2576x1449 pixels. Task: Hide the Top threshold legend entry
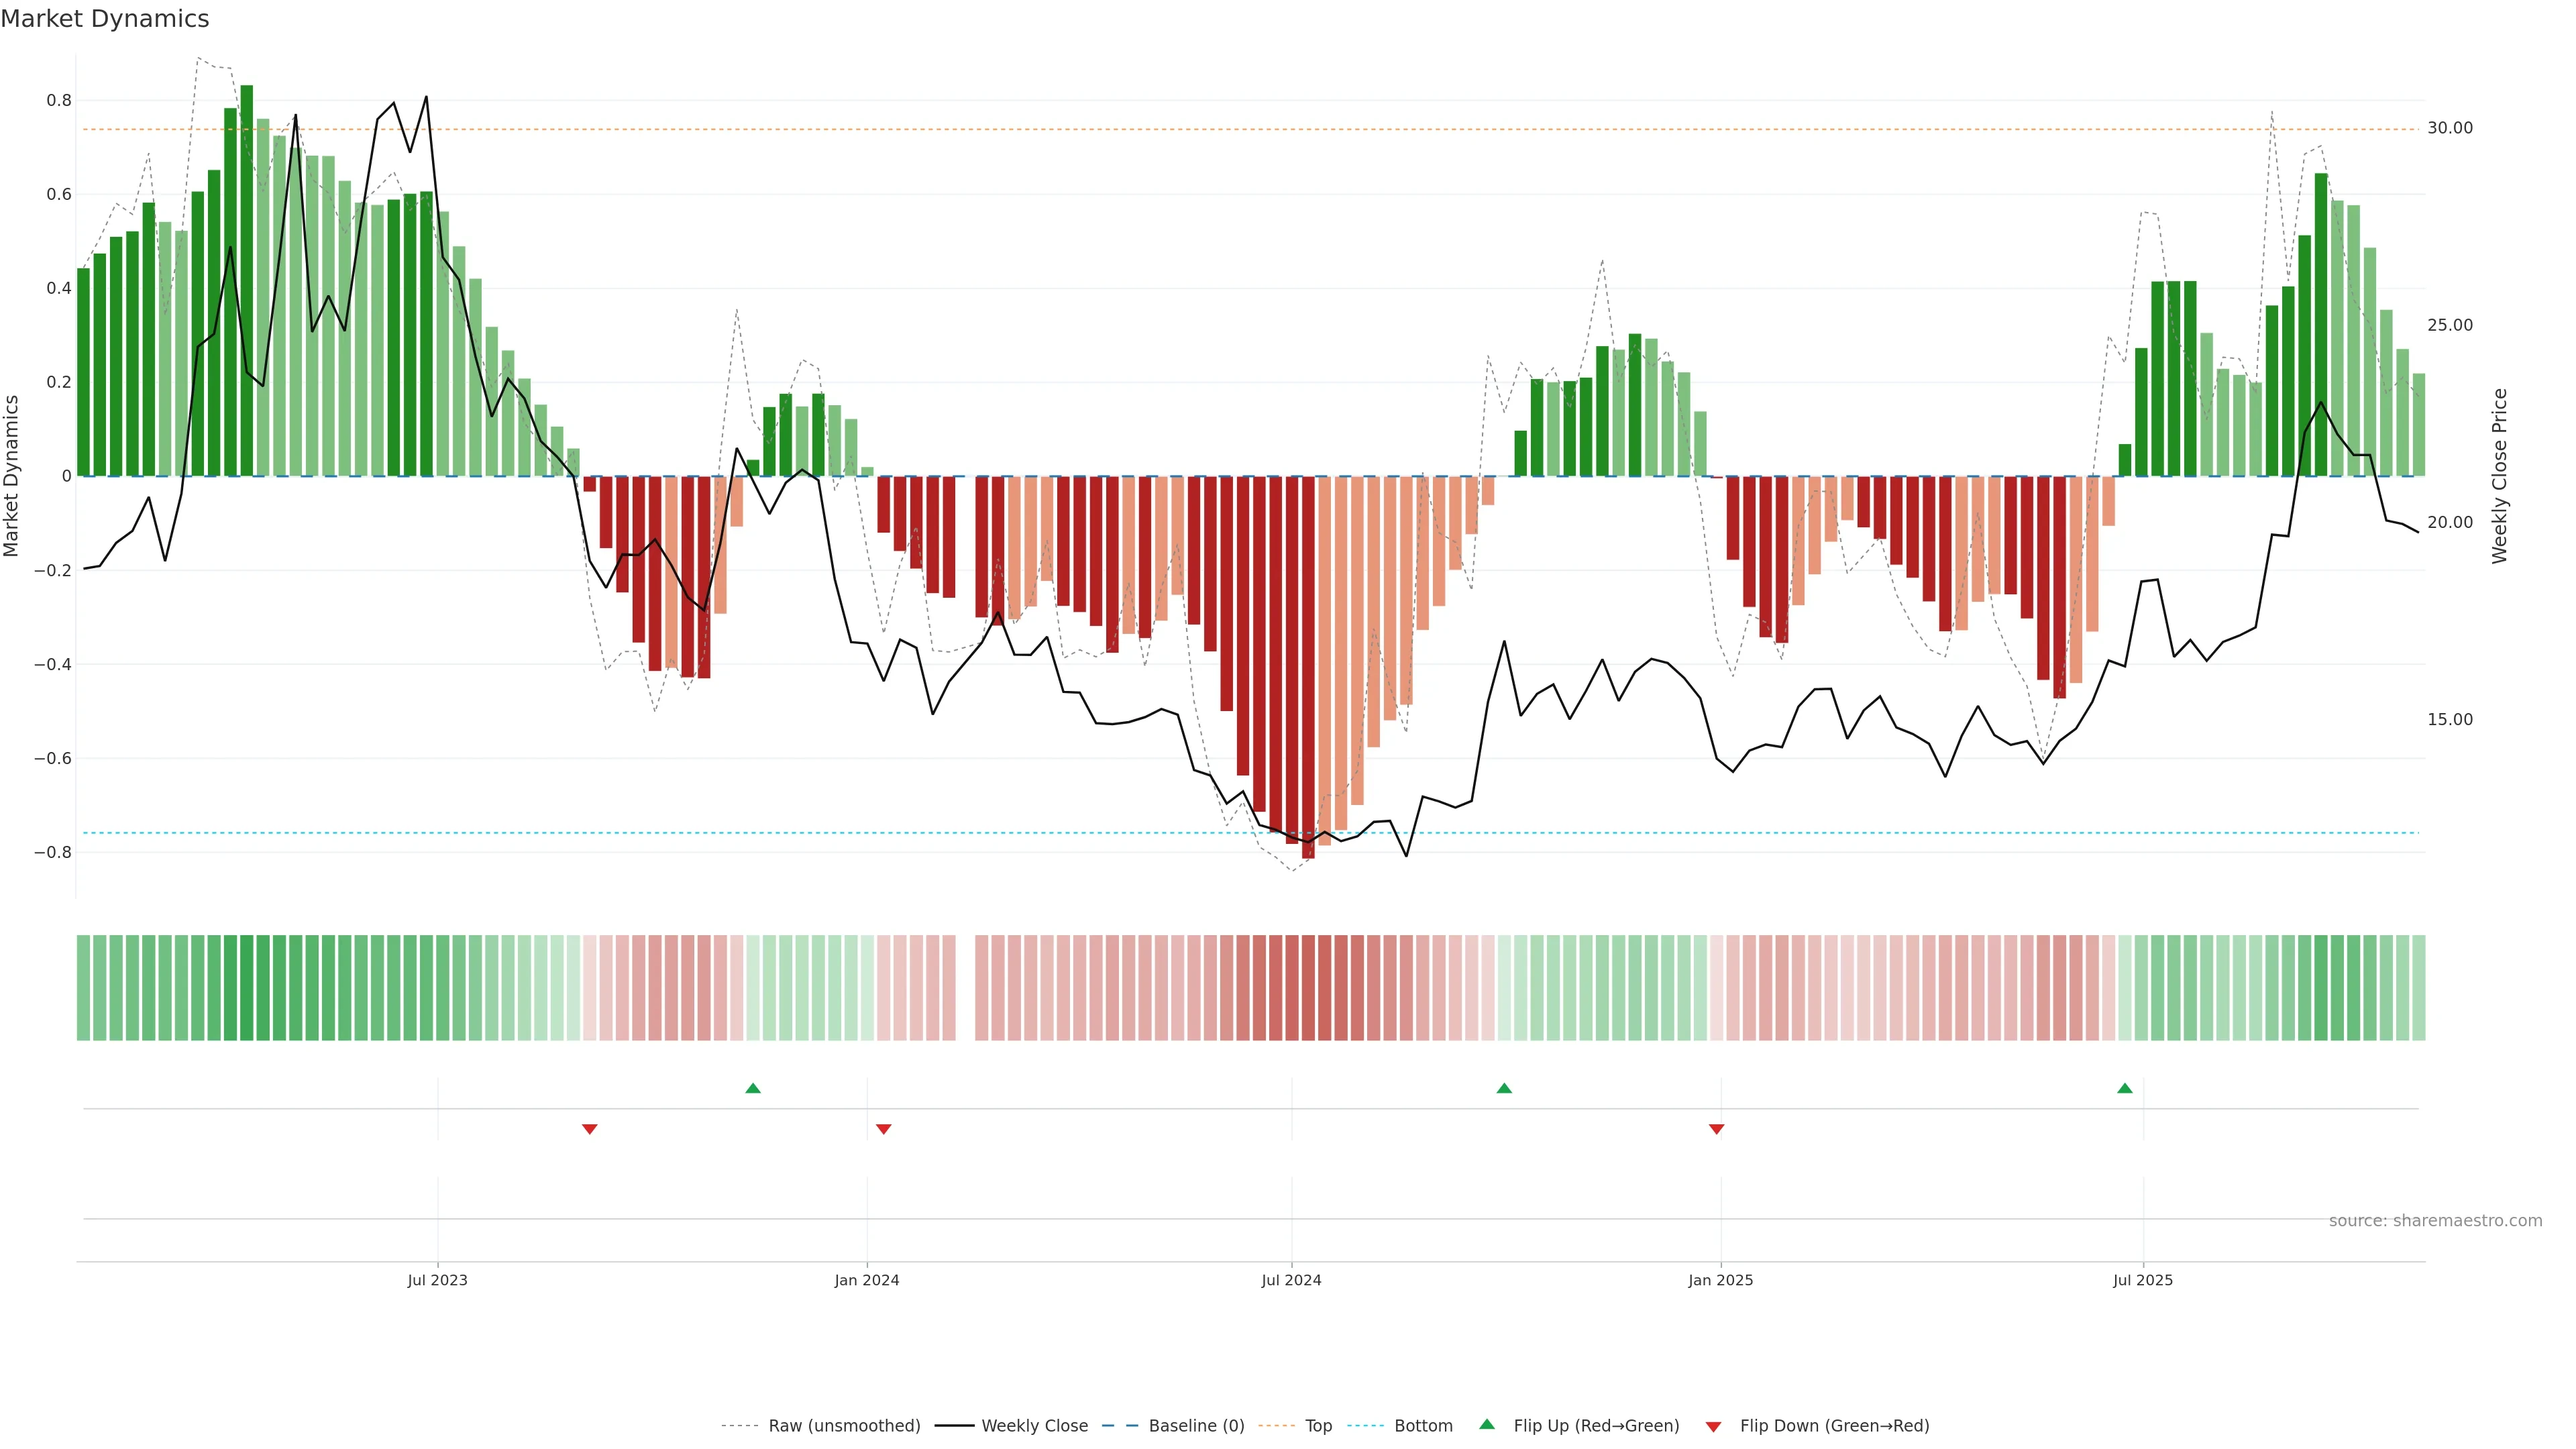pyautogui.click(x=1318, y=1426)
